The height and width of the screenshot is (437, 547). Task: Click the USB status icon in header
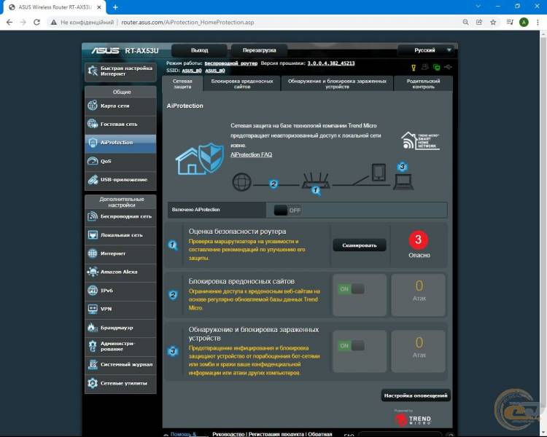tap(449, 67)
